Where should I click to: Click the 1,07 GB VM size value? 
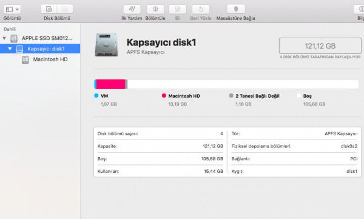click(109, 104)
